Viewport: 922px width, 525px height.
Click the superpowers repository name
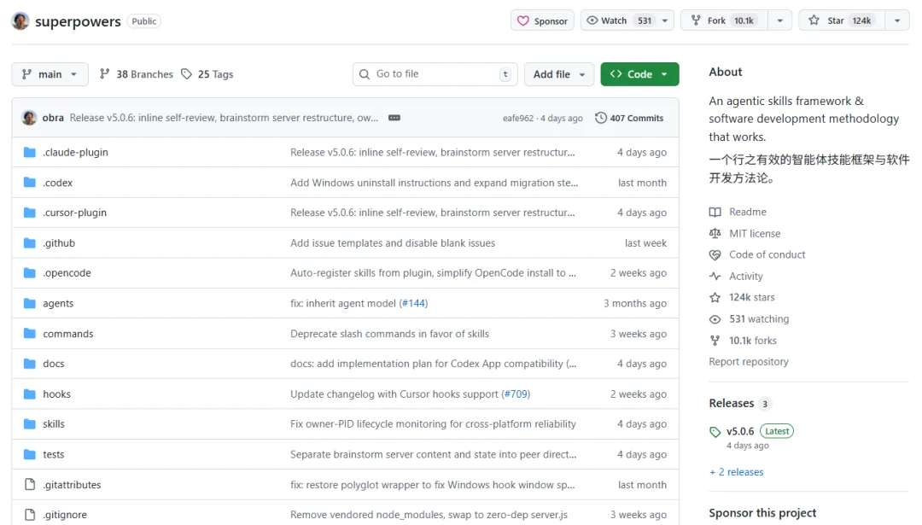coord(78,21)
